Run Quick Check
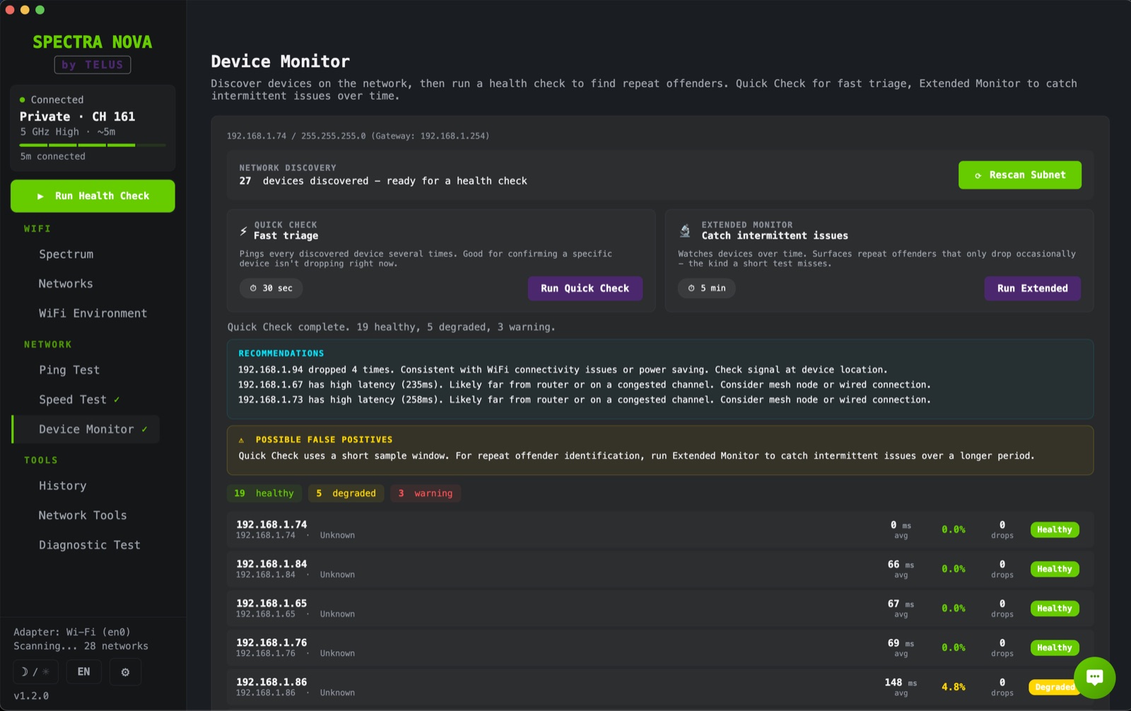The image size is (1131, 711). [585, 288]
